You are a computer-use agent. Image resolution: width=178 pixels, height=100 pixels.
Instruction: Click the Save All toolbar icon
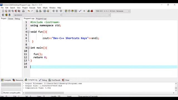pyautogui.click(x=13, y=11)
